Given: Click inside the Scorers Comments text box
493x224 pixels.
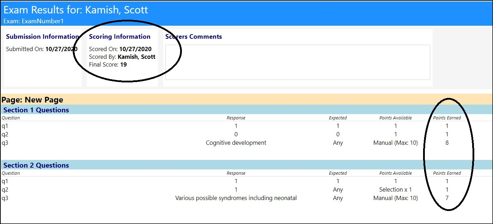Looking at the screenshot, I should [x=297, y=62].
